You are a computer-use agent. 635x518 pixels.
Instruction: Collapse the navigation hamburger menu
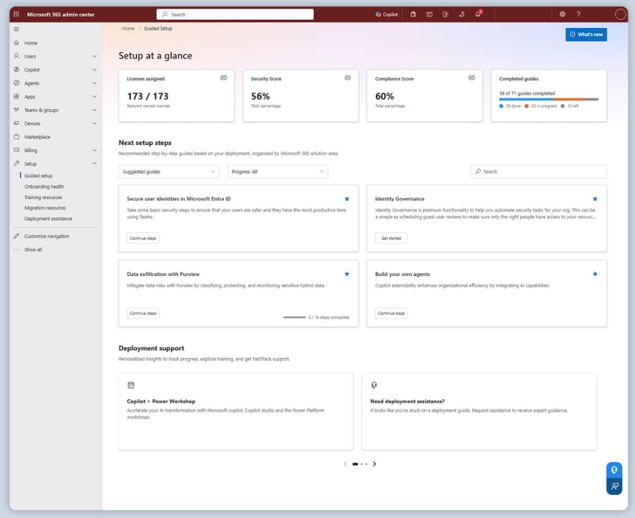pos(16,29)
